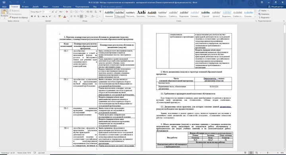
Task: Apply the Название style
Action: (109, 14)
